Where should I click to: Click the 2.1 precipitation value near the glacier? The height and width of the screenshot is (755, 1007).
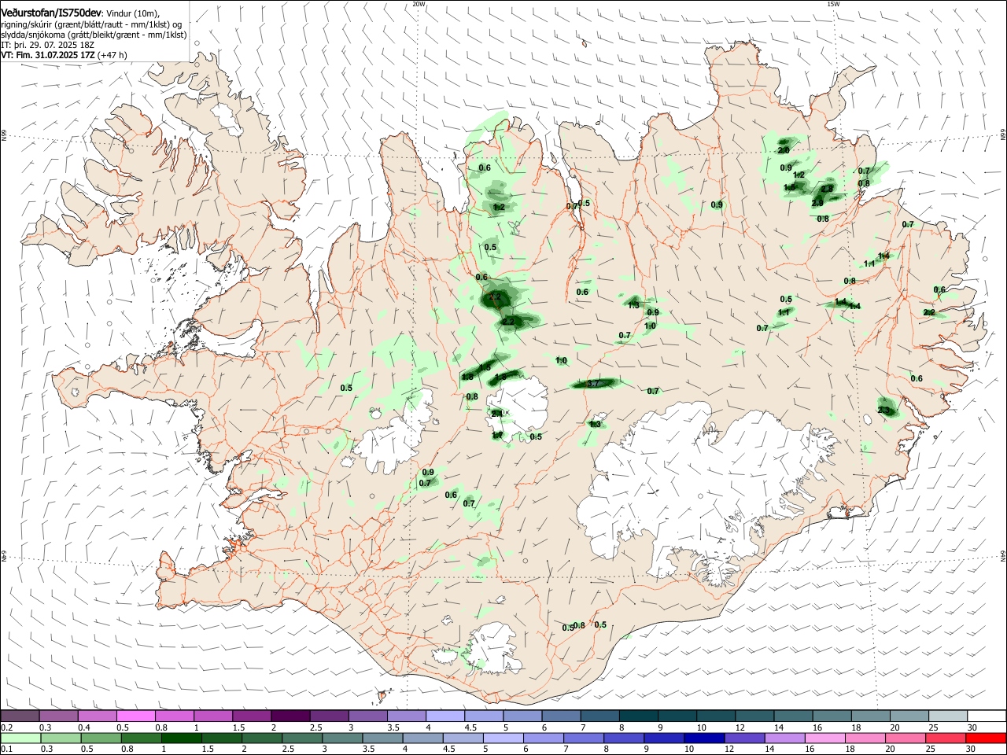click(496, 414)
